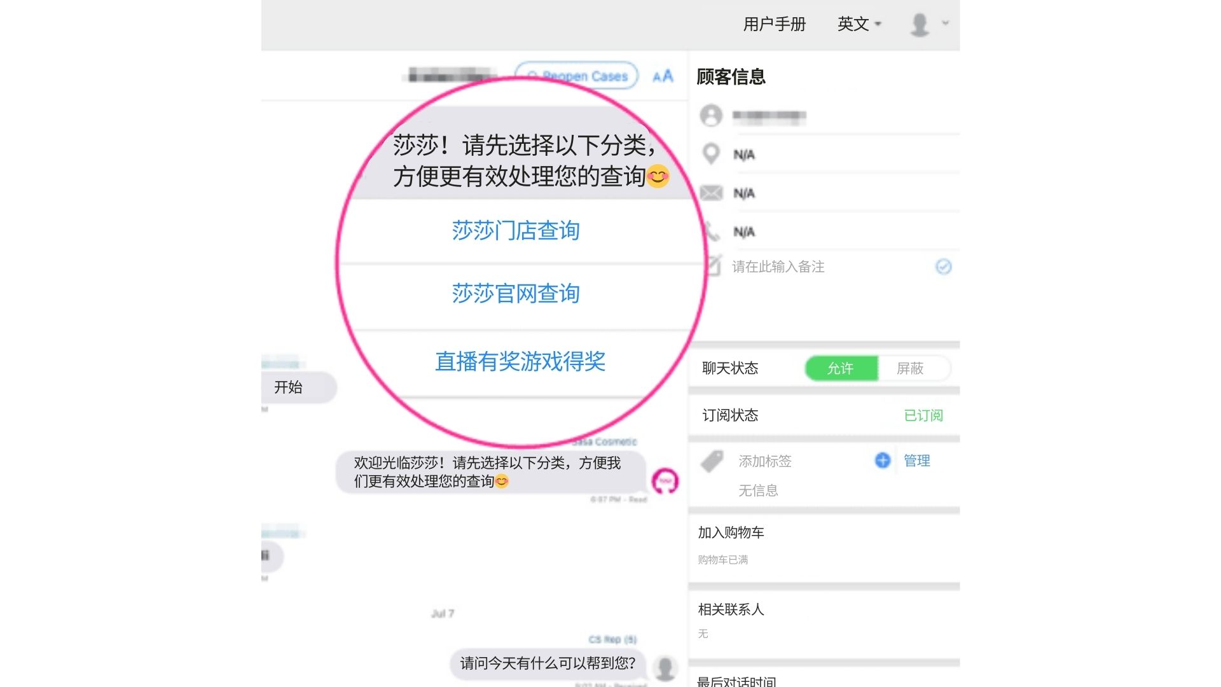
Task: Click the Jul 7 date separator
Action: click(x=443, y=613)
